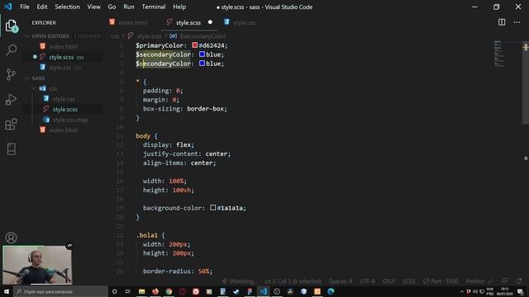Screen dimensions: 529x297
Task: Collapse the webcam overlay arrow icon
Action: pos(69,246)
